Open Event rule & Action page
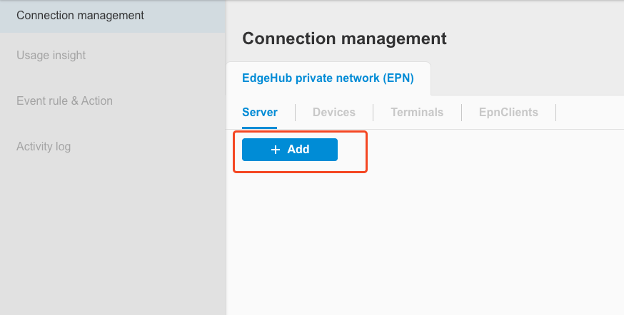The width and height of the screenshot is (624, 315). tap(64, 101)
